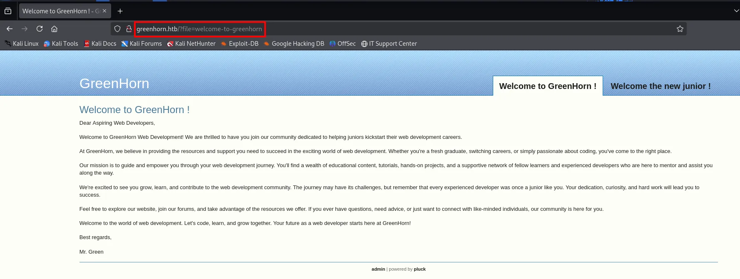Open the Kali Tools bookmark
Image resolution: width=740 pixels, height=279 pixels.
61,44
